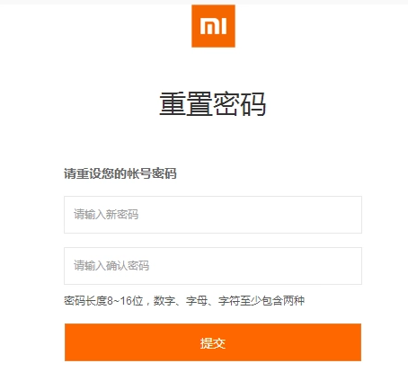Viewport: 408px width, 372px height.
Task: Click the 请重设您的帐号密码 label
Action: coord(120,173)
